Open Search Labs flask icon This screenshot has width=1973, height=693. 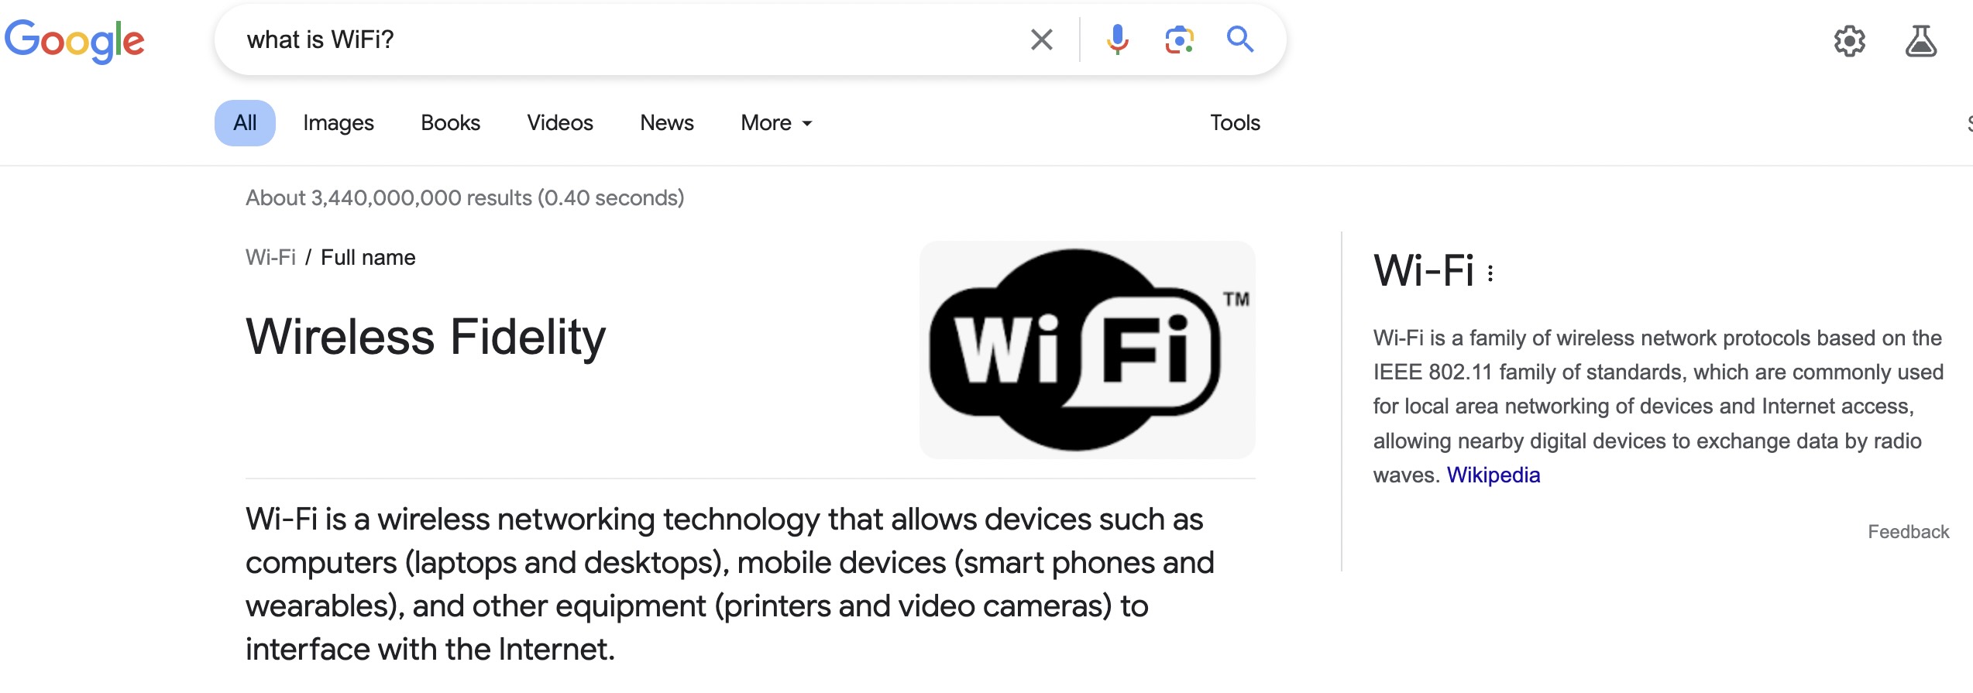(x=1920, y=41)
